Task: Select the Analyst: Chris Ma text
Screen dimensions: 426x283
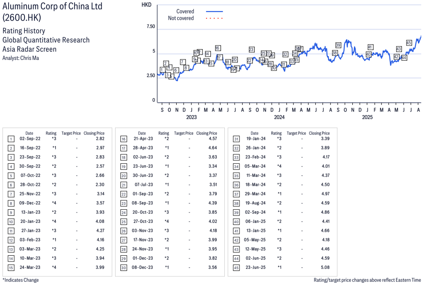Action: click(x=21, y=58)
